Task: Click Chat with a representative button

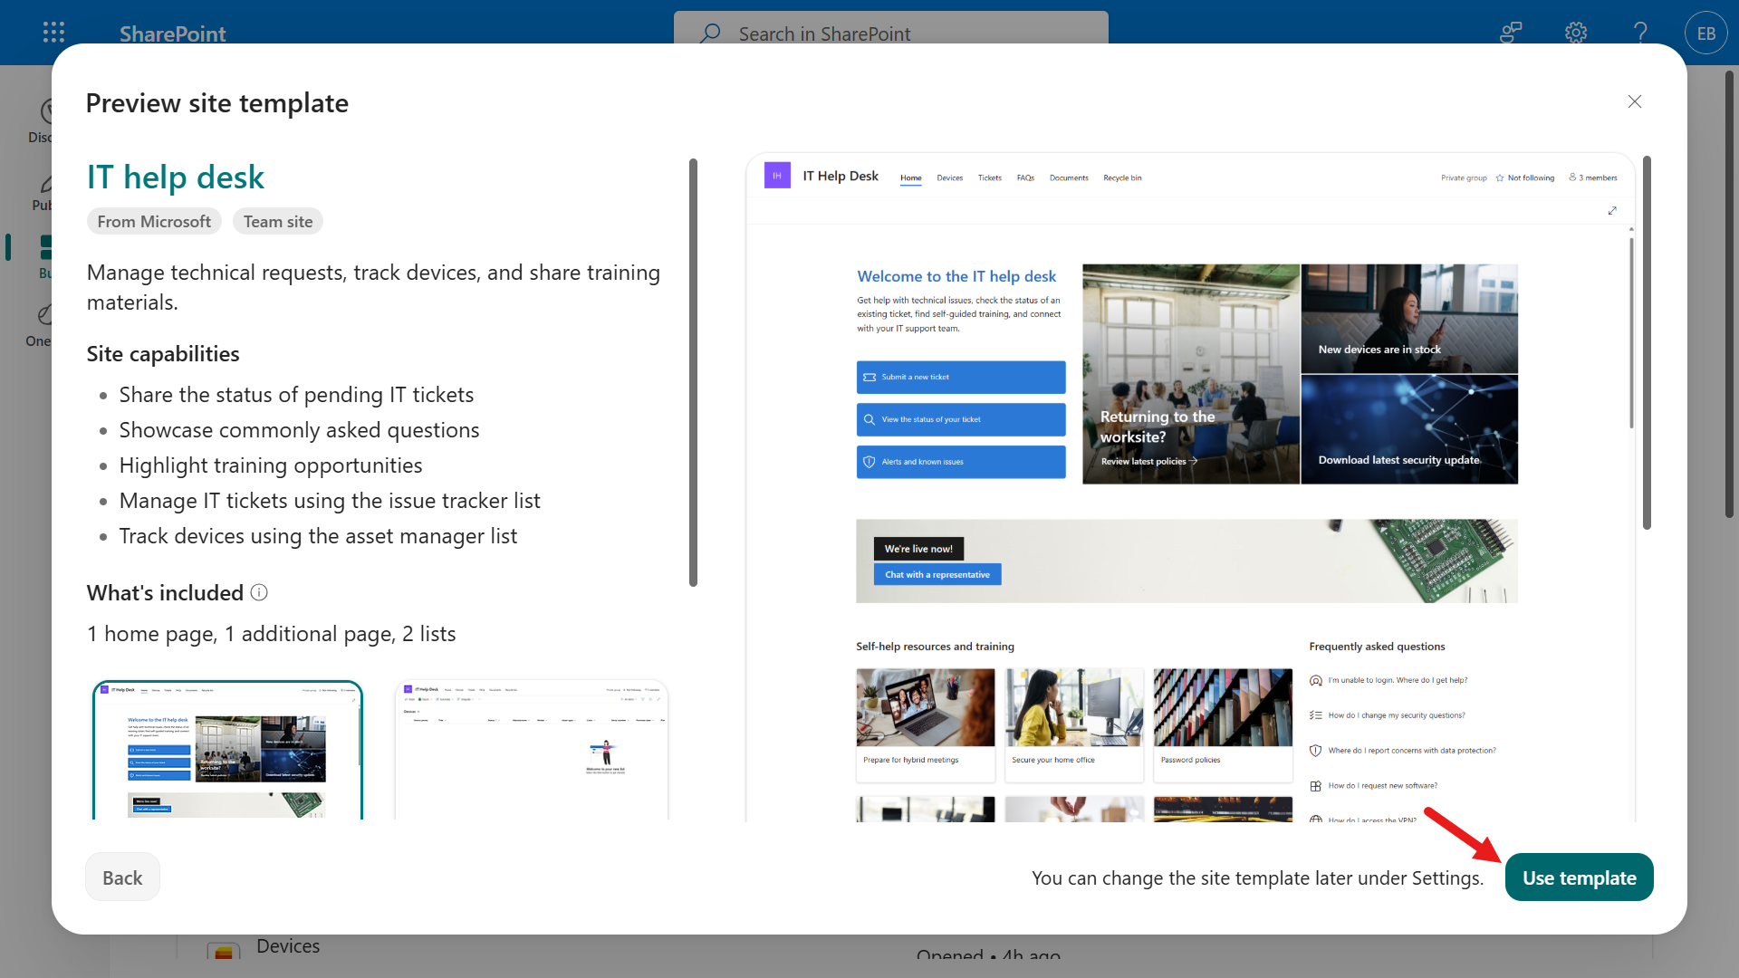Action: 937,574
